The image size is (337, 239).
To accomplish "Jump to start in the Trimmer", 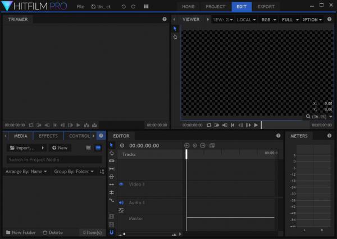I will (x=55, y=125).
